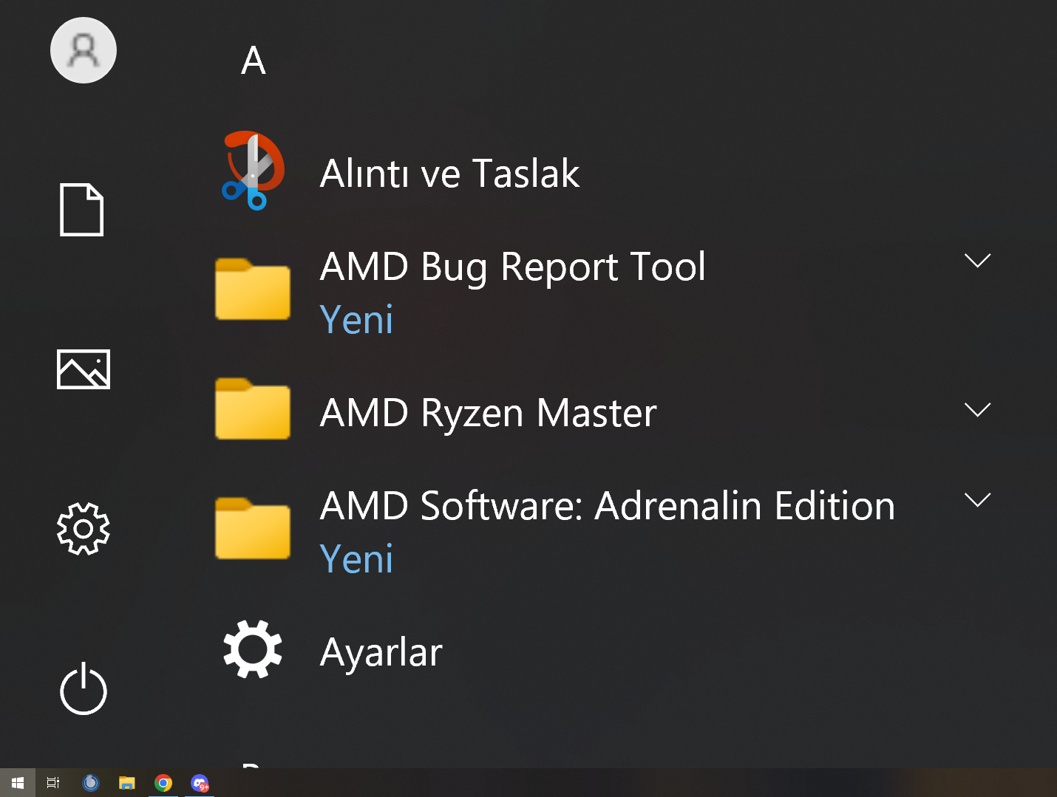
Task: Click the Ayarlar gear icon in app list
Action: click(253, 650)
